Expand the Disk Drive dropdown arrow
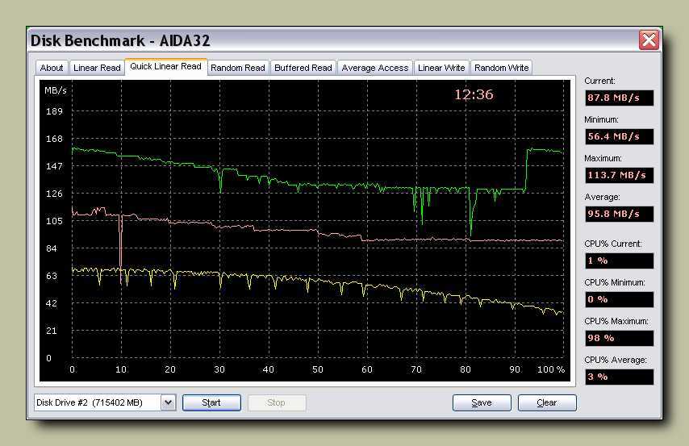The width and height of the screenshot is (689, 446). (x=169, y=402)
